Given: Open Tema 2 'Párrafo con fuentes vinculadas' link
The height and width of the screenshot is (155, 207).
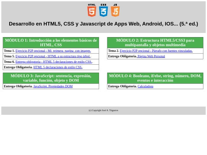Looking at the screenshot, I should (156, 51).
